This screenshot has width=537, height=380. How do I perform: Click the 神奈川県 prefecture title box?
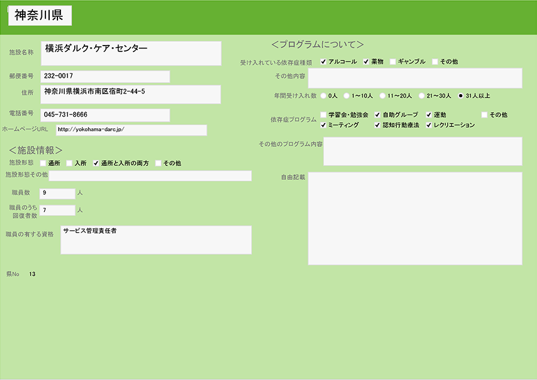click(x=40, y=16)
